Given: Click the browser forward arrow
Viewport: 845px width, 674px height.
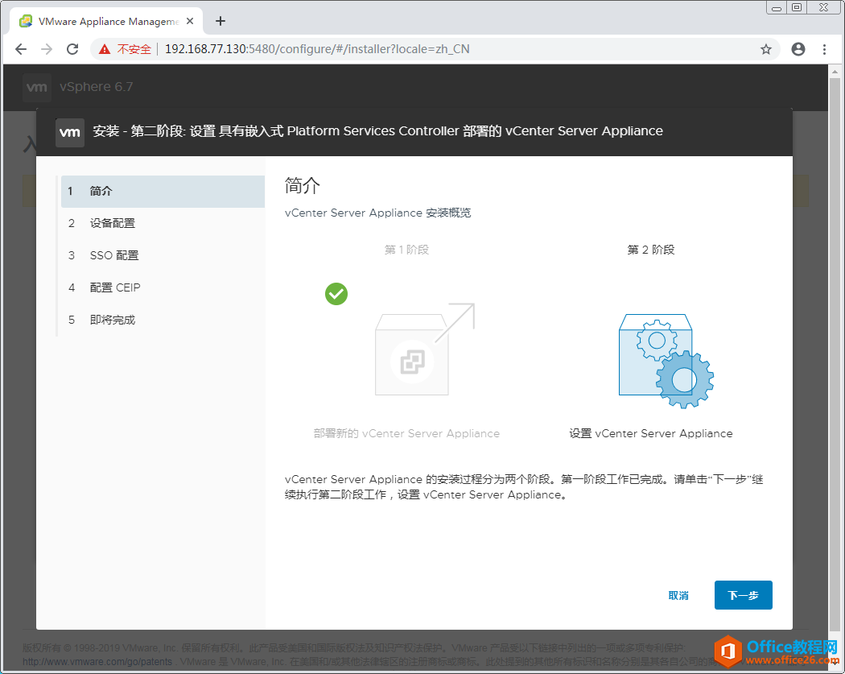Looking at the screenshot, I should (x=47, y=49).
